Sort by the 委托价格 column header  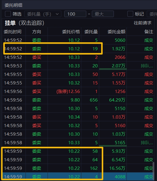pyautogui.click(x=71, y=31)
